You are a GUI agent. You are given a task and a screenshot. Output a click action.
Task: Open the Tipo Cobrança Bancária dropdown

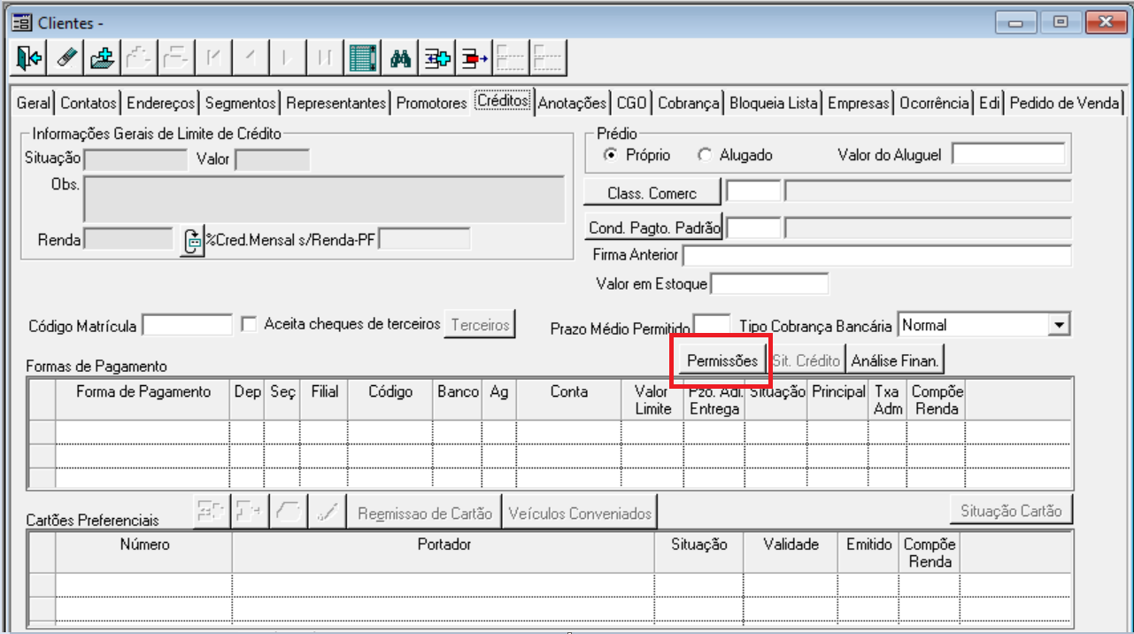[1059, 325]
